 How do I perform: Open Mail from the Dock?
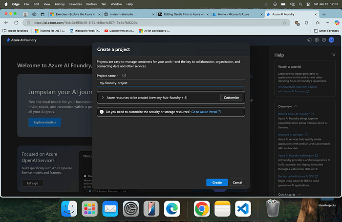pyautogui.click(x=110, y=208)
